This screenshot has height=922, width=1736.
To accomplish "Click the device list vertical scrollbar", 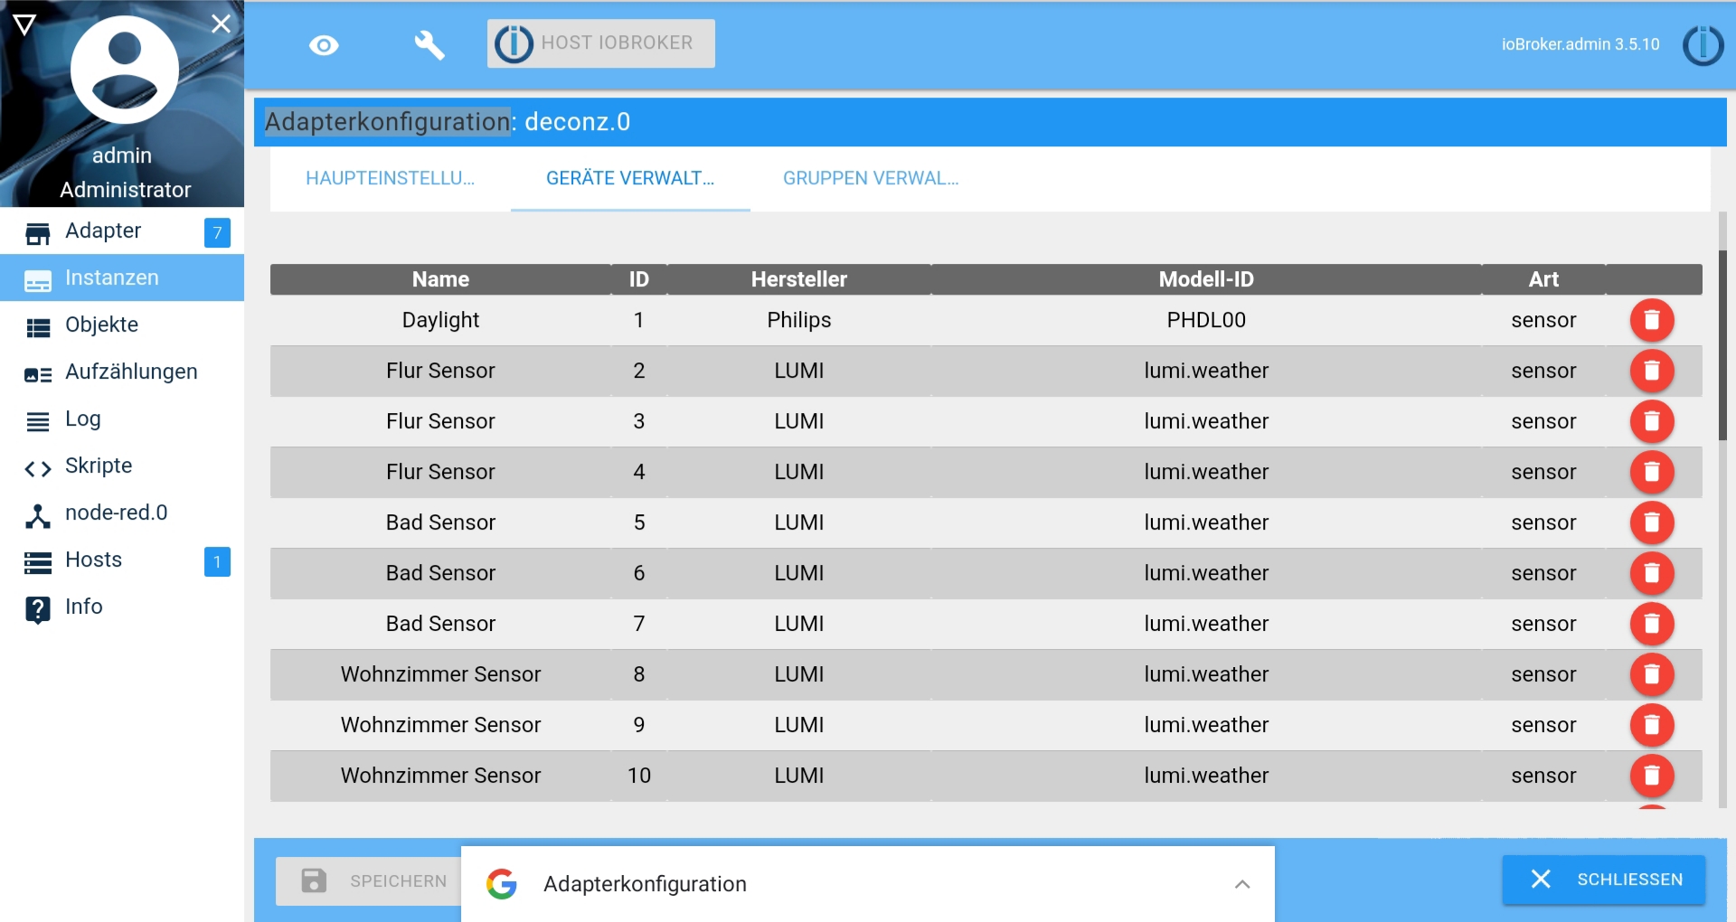I will click(1722, 343).
